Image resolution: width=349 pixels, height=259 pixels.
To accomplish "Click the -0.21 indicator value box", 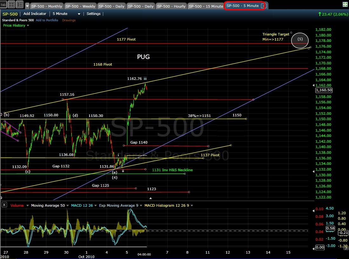I will (343, 233).
